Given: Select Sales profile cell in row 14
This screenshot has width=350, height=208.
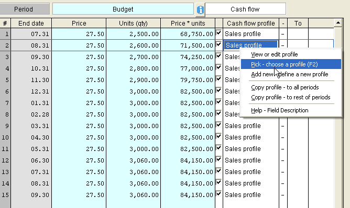Looking at the screenshot, I should pos(251,183).
